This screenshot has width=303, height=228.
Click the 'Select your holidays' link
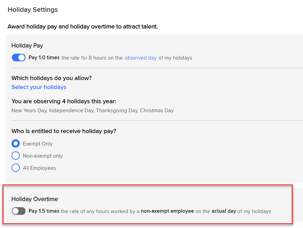tap(39, 87)
